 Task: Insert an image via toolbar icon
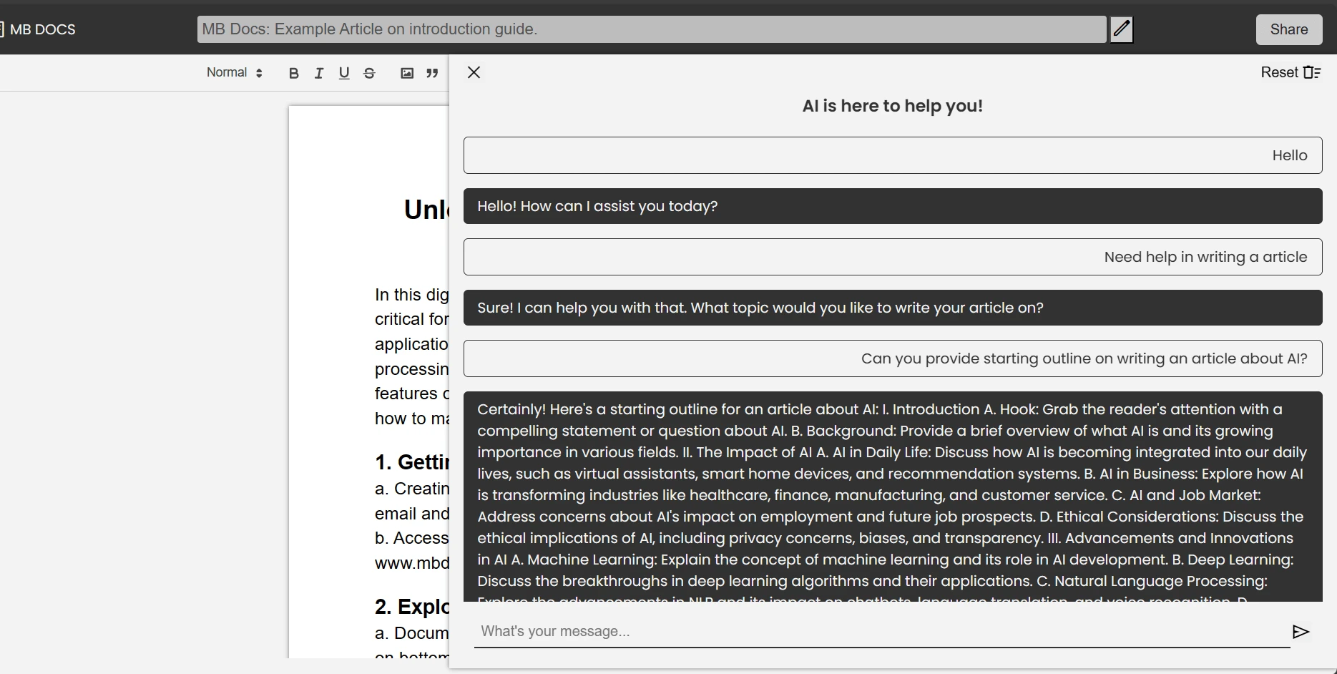pos(407,73)
